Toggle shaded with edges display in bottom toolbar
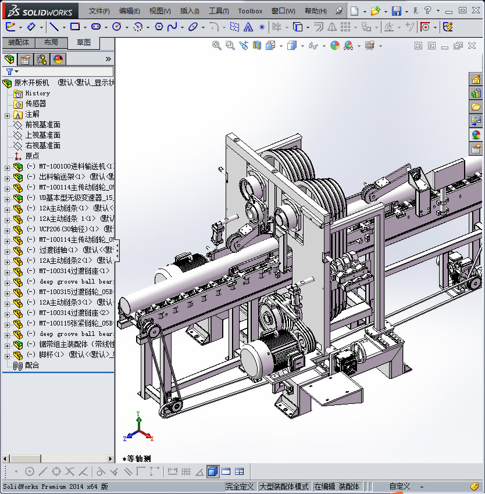The height and width of the screenshot is (494, 485). (213, 472)
